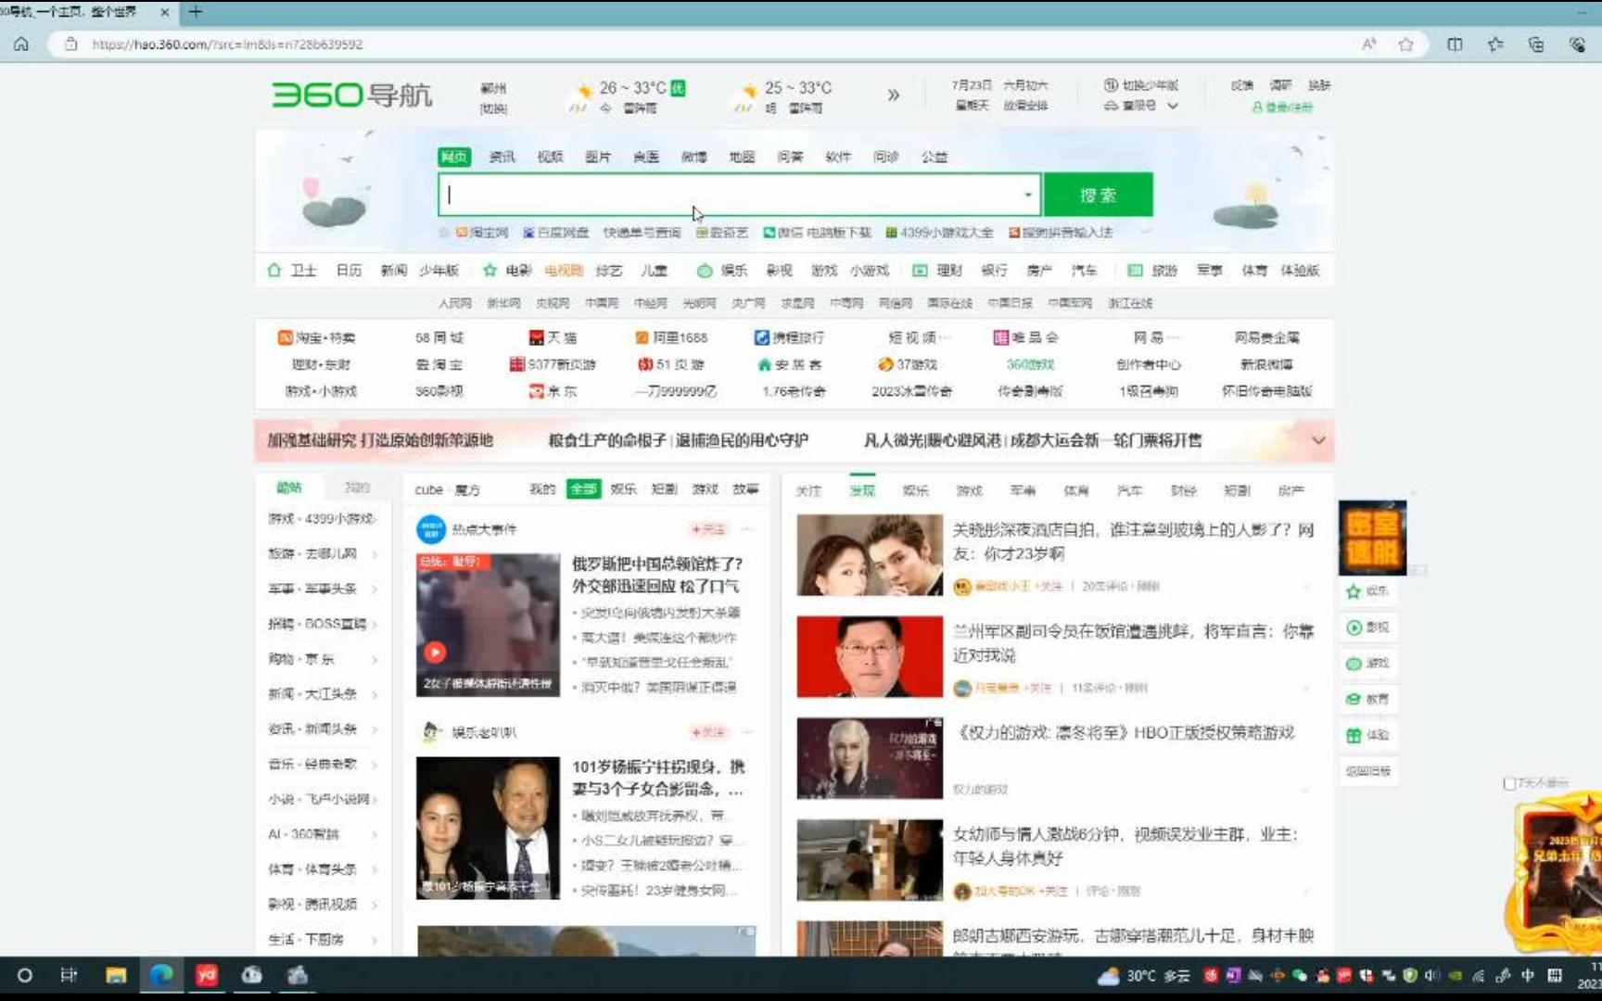Click the icon beside 旅游
Image resolution: width=1602 pixels, height=1001 pixels.
(1135, 271)
